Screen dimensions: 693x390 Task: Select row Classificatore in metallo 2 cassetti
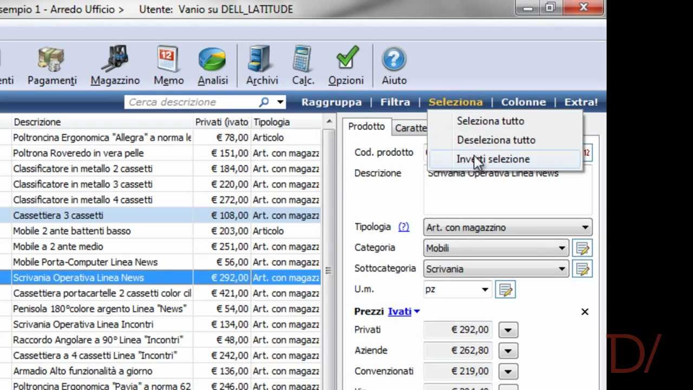[160, 169]
